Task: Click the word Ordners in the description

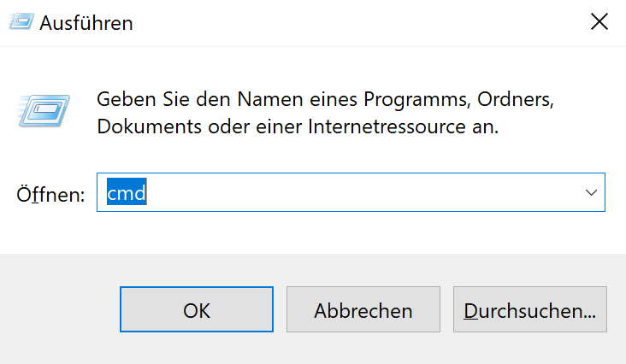Action: tap(516, 99)
